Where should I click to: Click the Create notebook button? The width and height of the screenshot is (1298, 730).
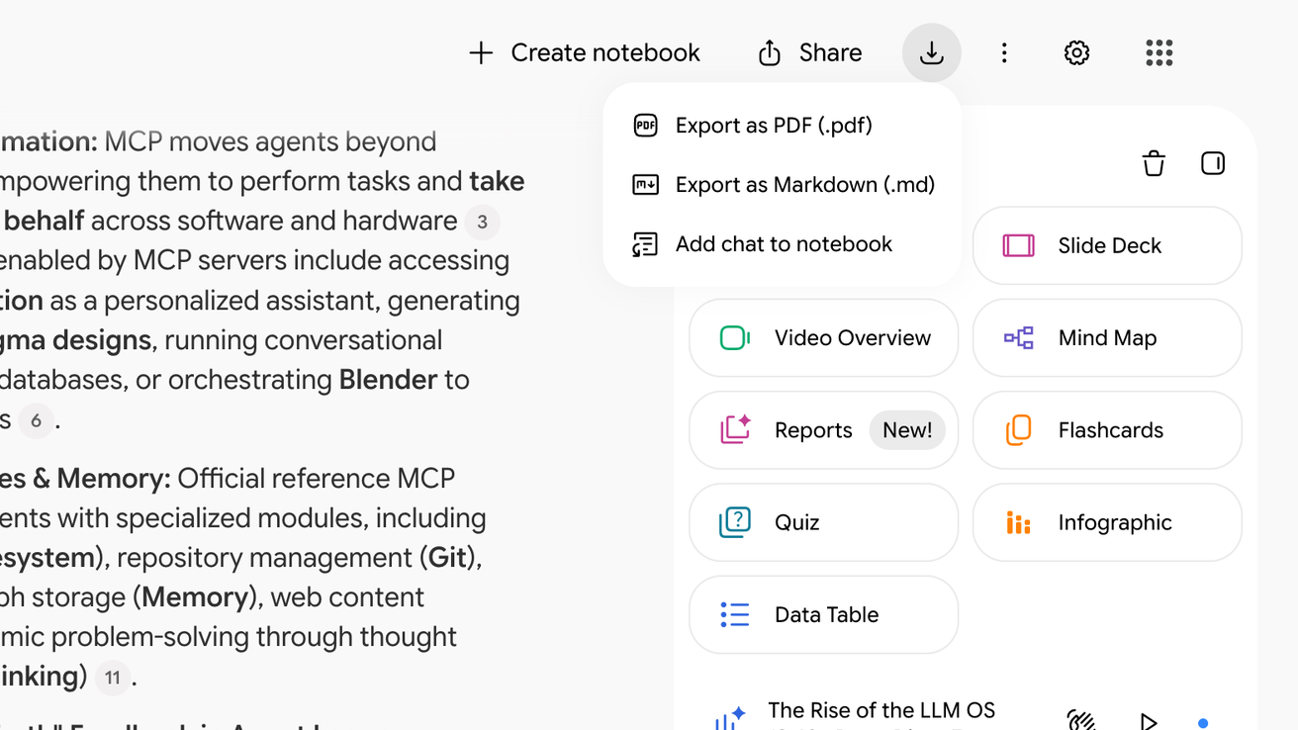(x=584, y=52)
